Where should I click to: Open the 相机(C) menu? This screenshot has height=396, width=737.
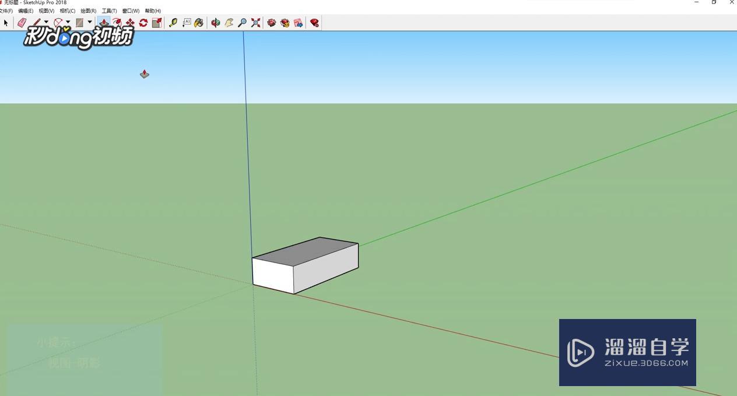point(68,10)
